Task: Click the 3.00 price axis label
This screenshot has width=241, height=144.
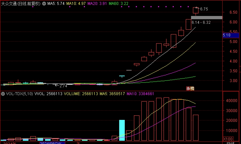Action: [x=233, y=81]
